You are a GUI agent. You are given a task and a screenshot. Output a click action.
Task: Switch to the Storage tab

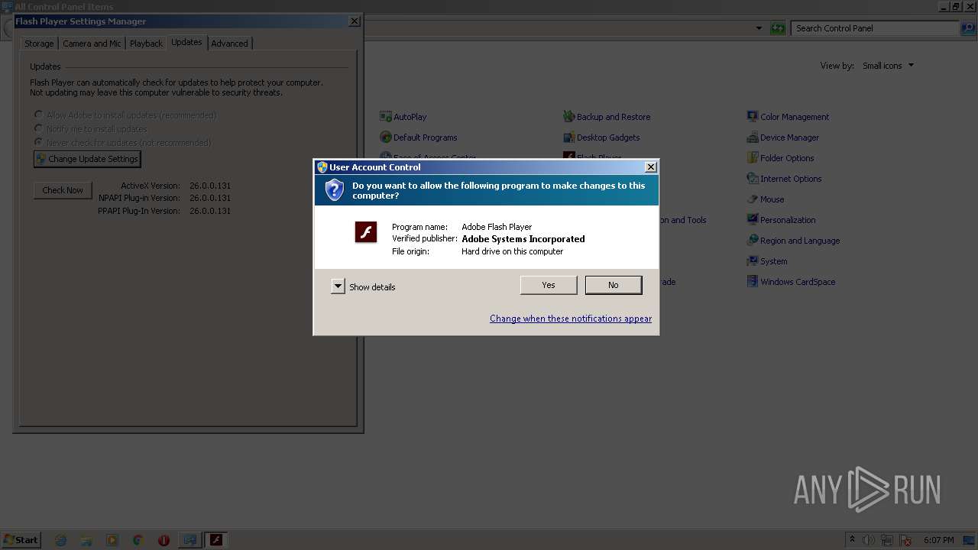39,44
